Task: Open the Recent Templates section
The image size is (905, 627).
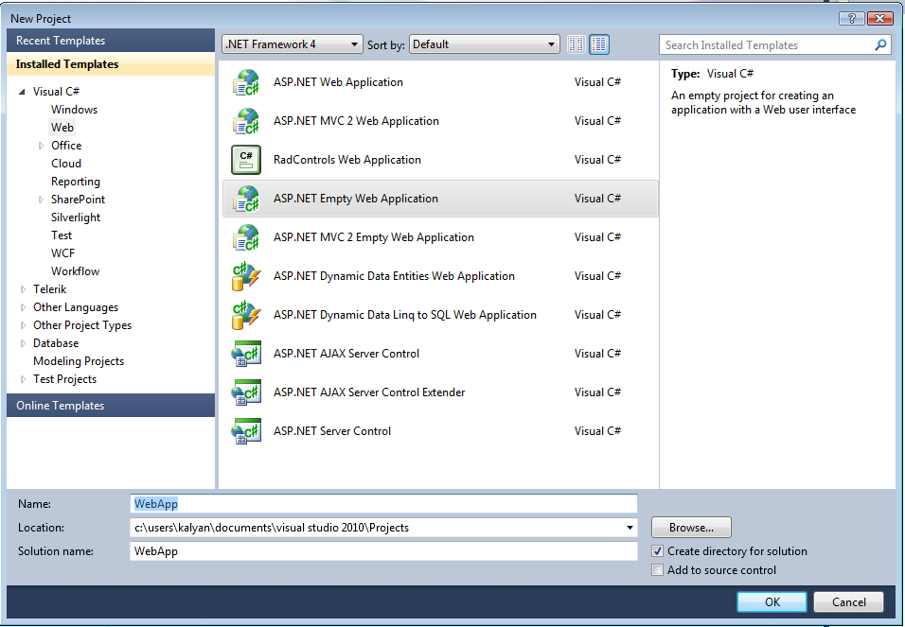Action: (111, 41)
